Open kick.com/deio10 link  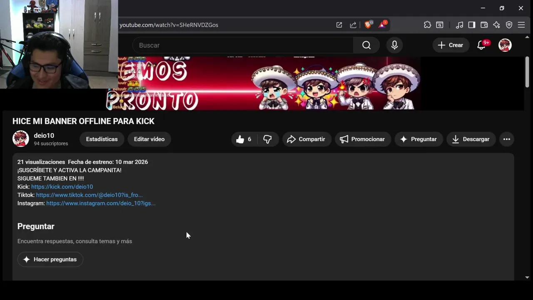[62, 187]
